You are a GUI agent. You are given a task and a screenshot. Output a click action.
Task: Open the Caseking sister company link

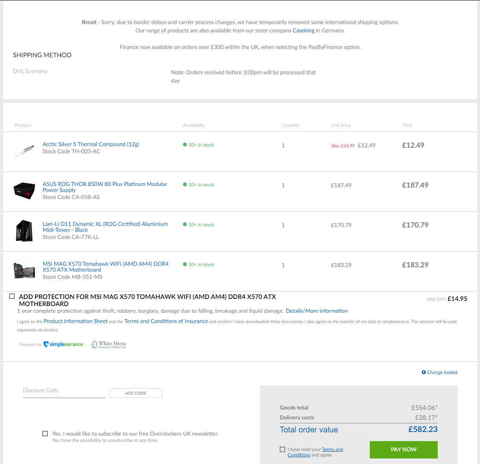[x=303, y=30]
